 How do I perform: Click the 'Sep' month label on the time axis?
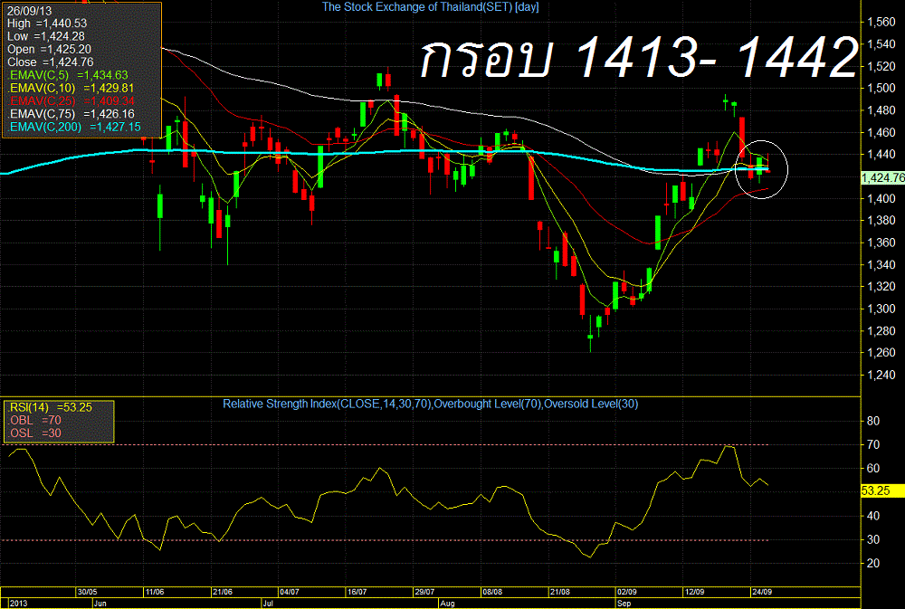(624, 604)
